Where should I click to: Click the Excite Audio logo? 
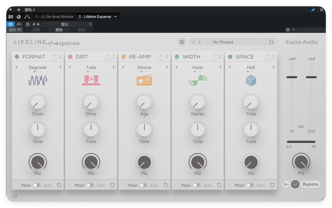click(x=302, y=42)
